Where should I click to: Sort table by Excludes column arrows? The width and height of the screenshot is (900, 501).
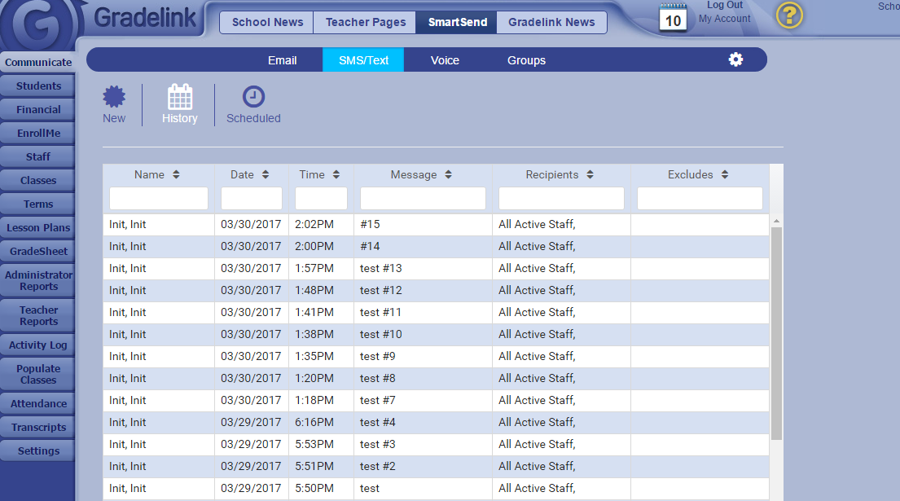pos(725,174)
